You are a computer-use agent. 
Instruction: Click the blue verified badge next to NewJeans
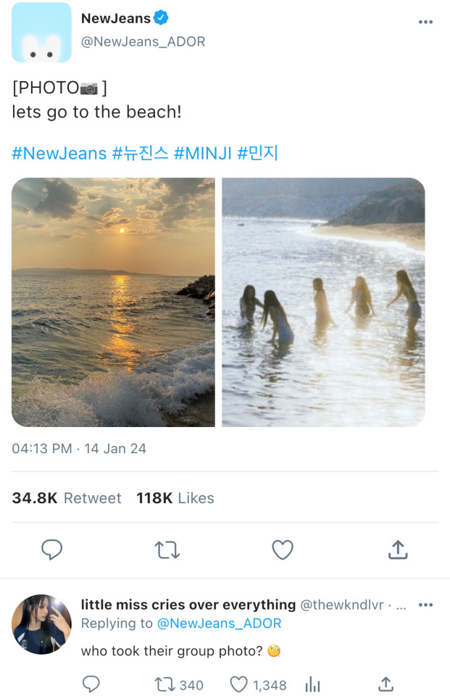[x=162, y=18]
